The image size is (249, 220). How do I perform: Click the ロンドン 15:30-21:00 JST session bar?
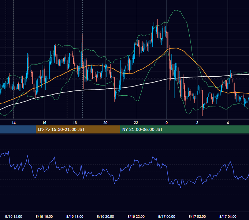[x=78, y=129]
